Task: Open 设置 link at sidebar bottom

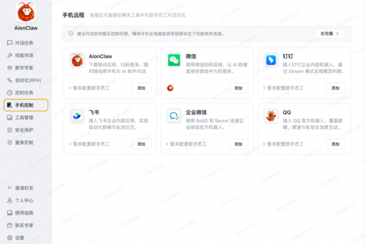Action: [x=26, y=238]
